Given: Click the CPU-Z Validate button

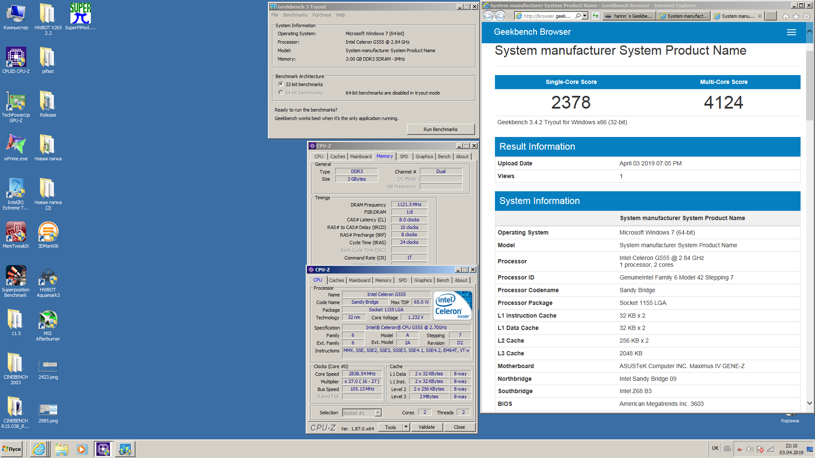Looking at the screenshot, I should (x=426, y=427).
